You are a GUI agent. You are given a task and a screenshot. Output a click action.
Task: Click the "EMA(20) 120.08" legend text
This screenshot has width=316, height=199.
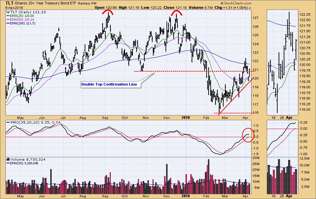click(22, 16)
